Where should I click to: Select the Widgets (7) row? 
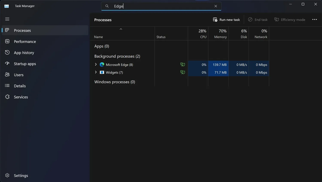180,72
